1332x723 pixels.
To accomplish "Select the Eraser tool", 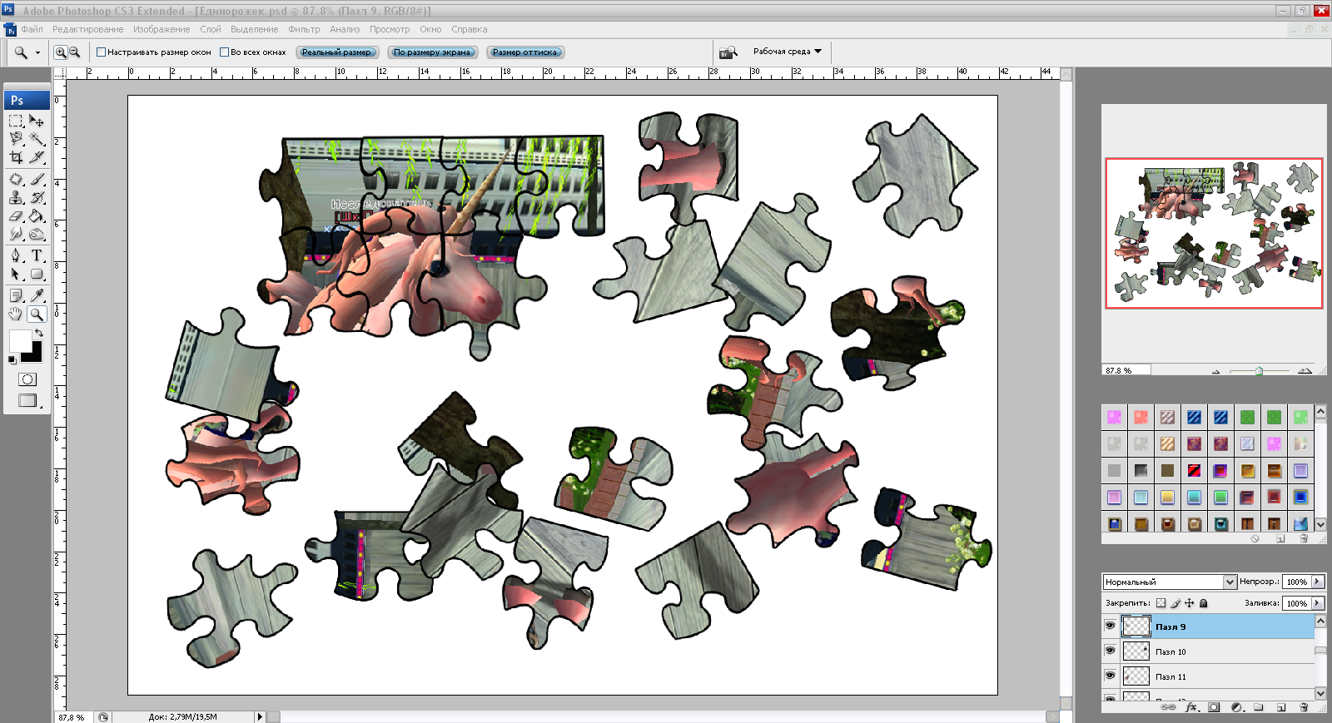I will point(16,215).
